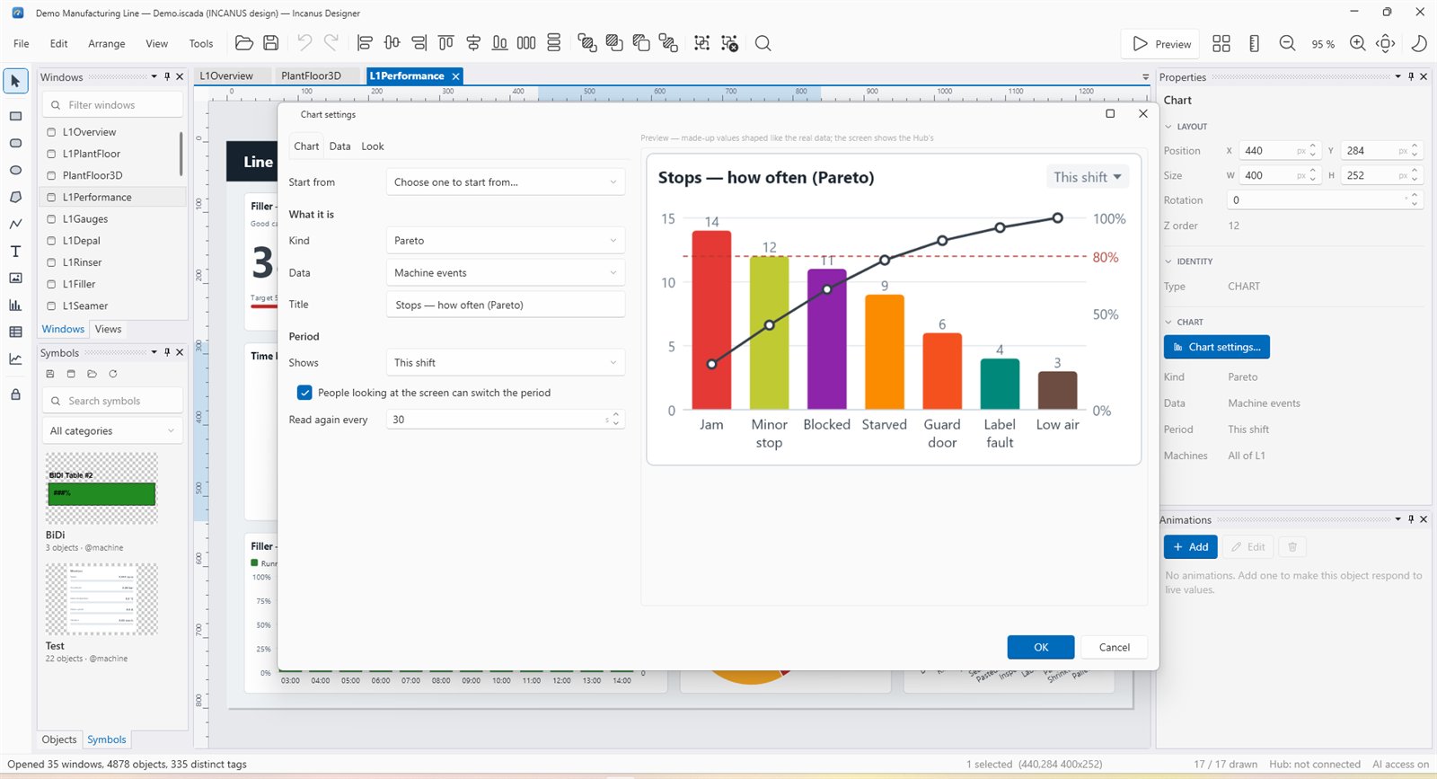Confirm chart settings with OK
This screenshot has width=1437, height=779.
pyautogui.click(x=1041, y=647)
